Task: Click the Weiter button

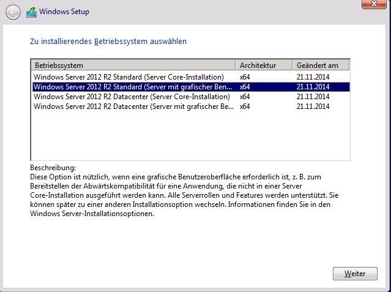Action: (355, 274)
